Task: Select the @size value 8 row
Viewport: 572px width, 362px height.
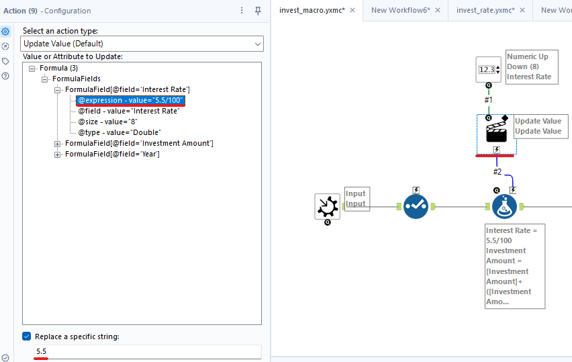Action: pos(107,122)
